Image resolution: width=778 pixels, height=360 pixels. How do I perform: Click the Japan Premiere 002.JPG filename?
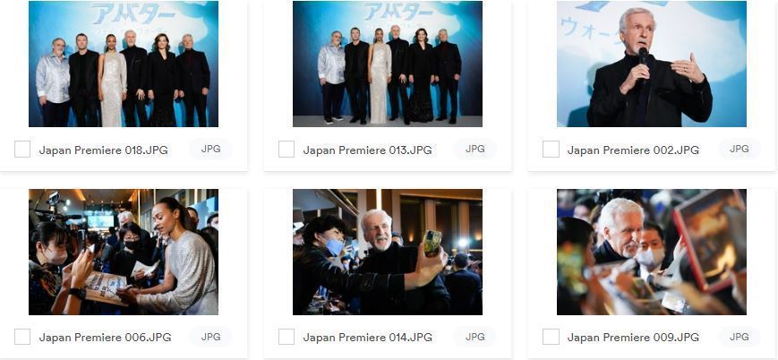633,150
